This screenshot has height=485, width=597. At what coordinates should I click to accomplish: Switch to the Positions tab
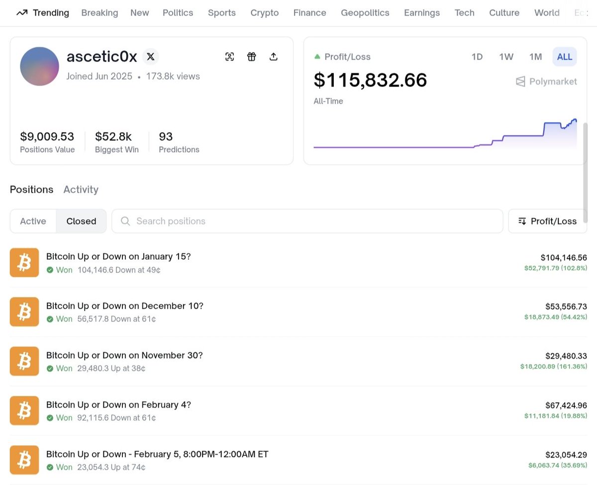point(31,190)
